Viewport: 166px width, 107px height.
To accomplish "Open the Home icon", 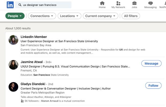I will (102, 3).
